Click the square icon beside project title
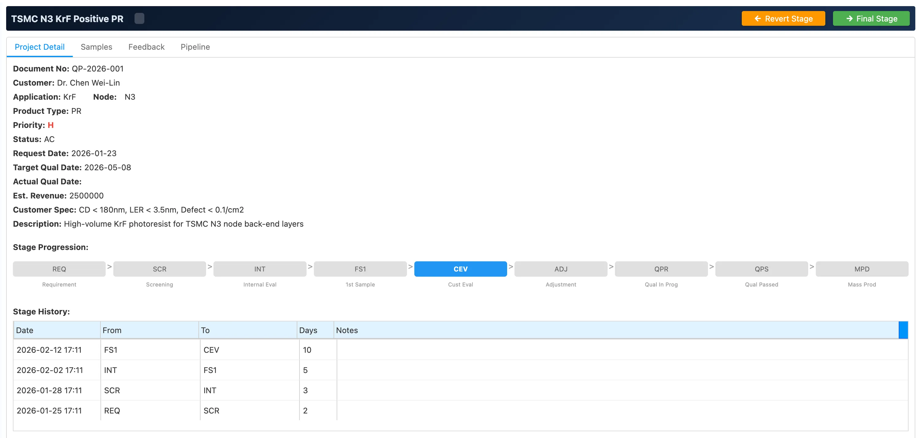 pyautogui.click(x=139, y=18)
